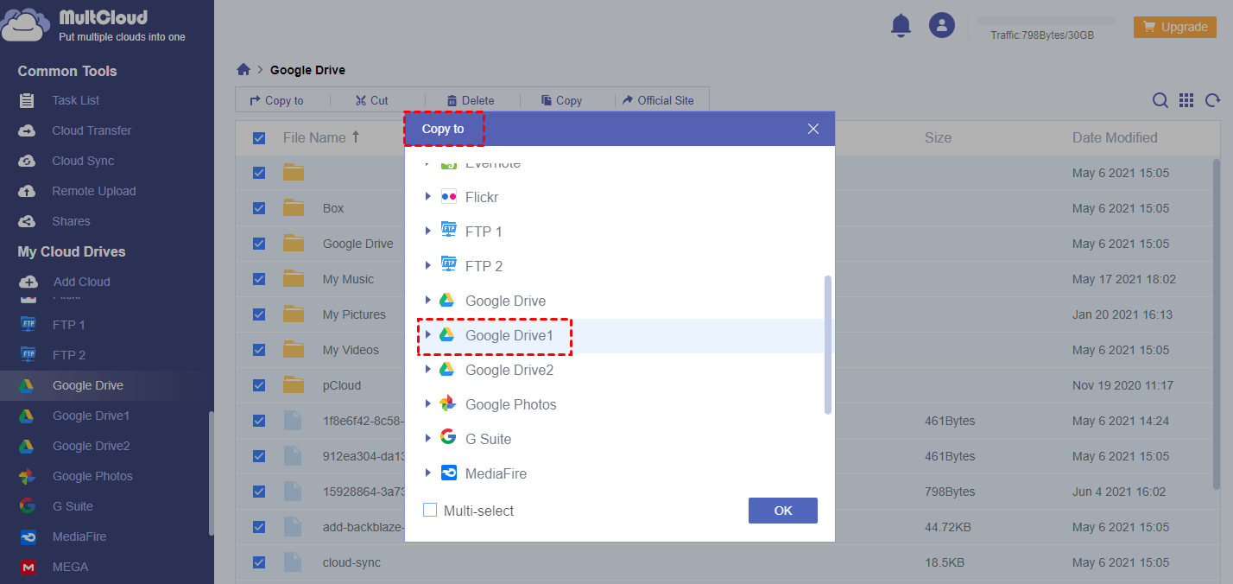This screenshot has width=1233, height=584.
Task: Uncheck the pCloud folder checkbox
Action: coord(259,385)
